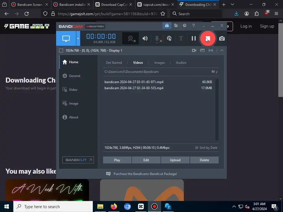Click recording area selection rectangle icon

[61, 51]
